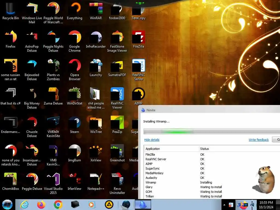Screen dimensions: 280x210
Task: Select VM0b0t KevinSite shortcut
Action: click(x=53, y=126)
